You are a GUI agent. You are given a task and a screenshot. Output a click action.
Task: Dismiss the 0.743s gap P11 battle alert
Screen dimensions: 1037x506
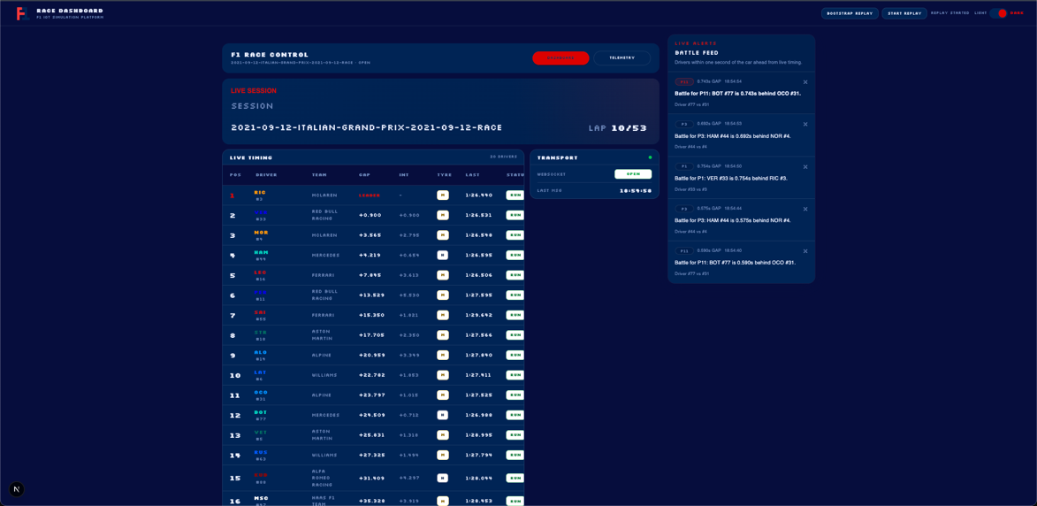[x=804, y=82]
